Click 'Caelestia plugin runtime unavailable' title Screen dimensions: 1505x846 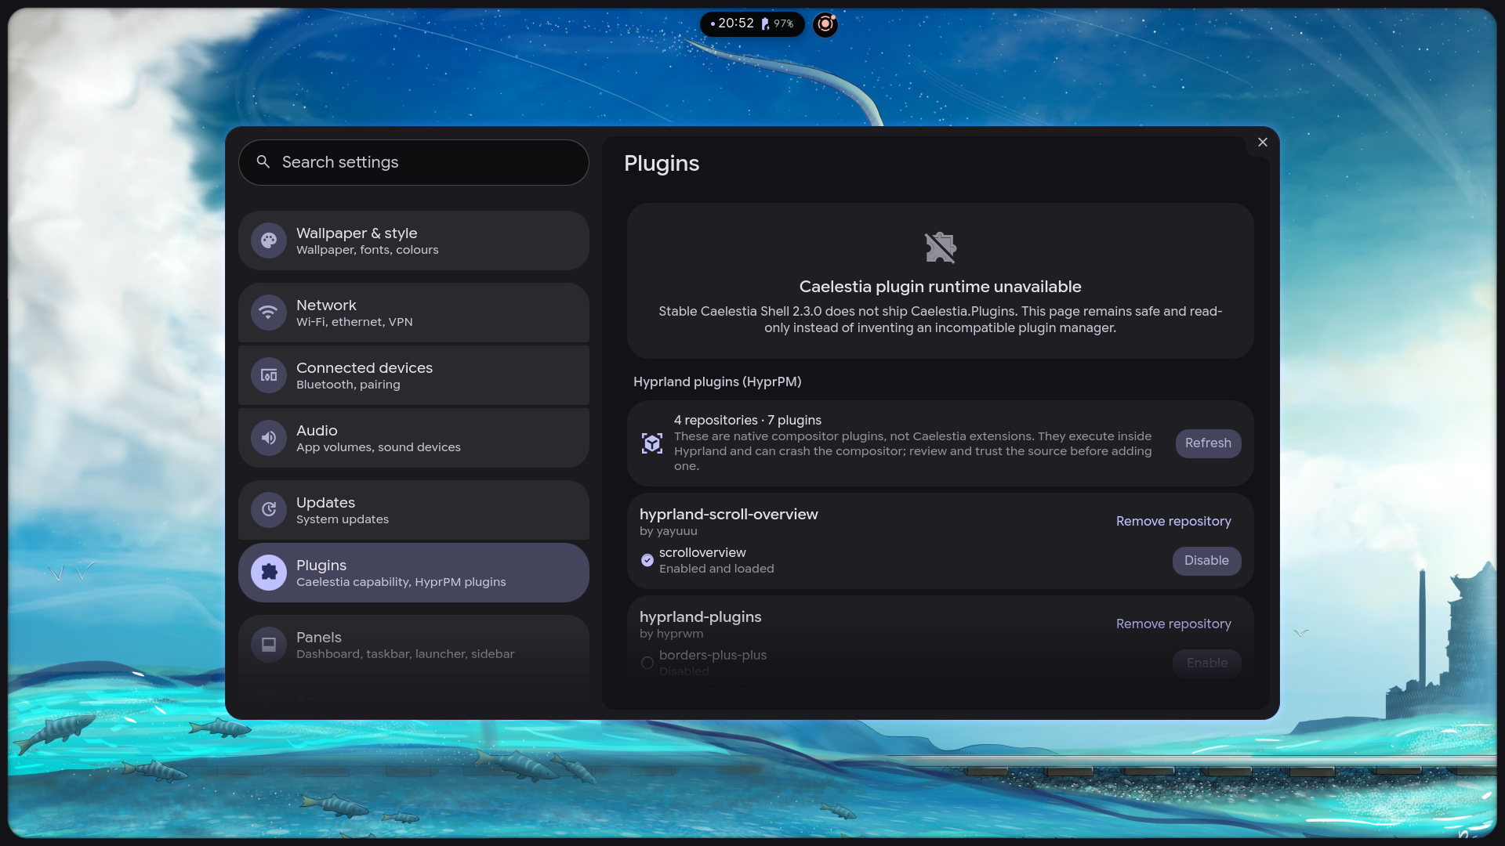941,287
